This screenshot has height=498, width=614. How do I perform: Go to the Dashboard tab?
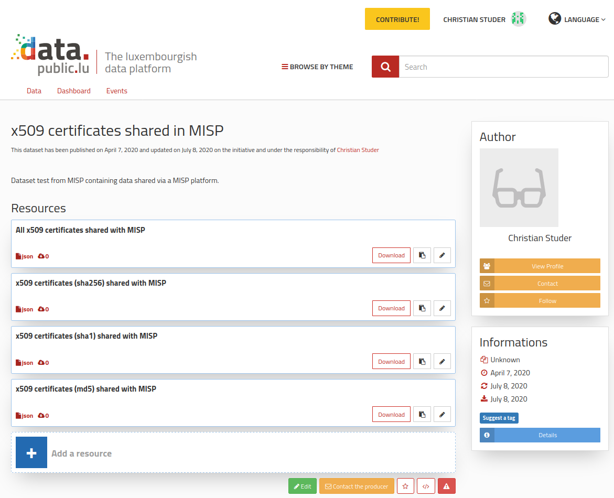click(x=74, y=91)
